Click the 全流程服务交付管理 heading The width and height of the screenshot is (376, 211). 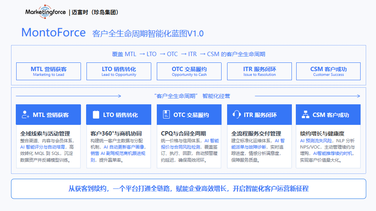coord(256,134)
